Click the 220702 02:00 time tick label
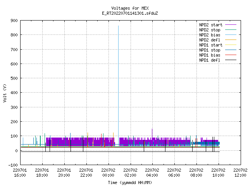Screen dimensions: 248x186 (130, 173)
